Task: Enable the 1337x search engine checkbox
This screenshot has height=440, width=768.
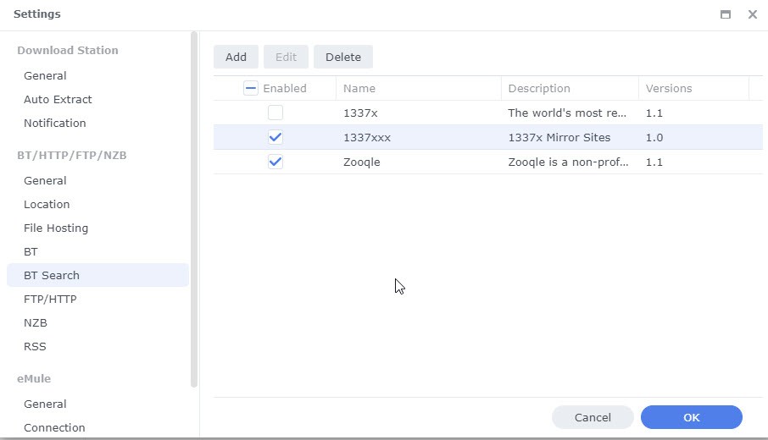Action: pos(275,113)
